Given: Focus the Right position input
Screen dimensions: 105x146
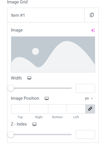Looking at the screenshot, I should click(x=39, y=109).
